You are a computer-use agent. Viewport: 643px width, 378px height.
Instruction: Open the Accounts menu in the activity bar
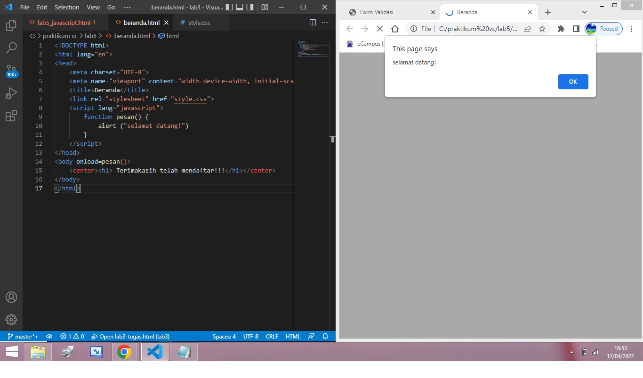11,297
